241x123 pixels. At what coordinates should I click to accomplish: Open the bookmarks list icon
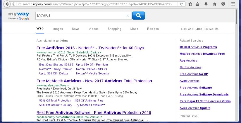tap(198, 4)
